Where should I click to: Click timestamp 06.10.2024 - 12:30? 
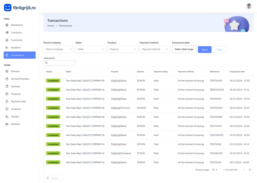pyautogui.click(x=240, y=80)
